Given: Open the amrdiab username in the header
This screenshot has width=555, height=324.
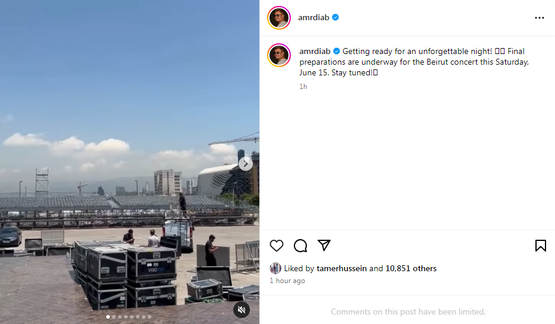Looking at the screenshot, I should [313, 17].
